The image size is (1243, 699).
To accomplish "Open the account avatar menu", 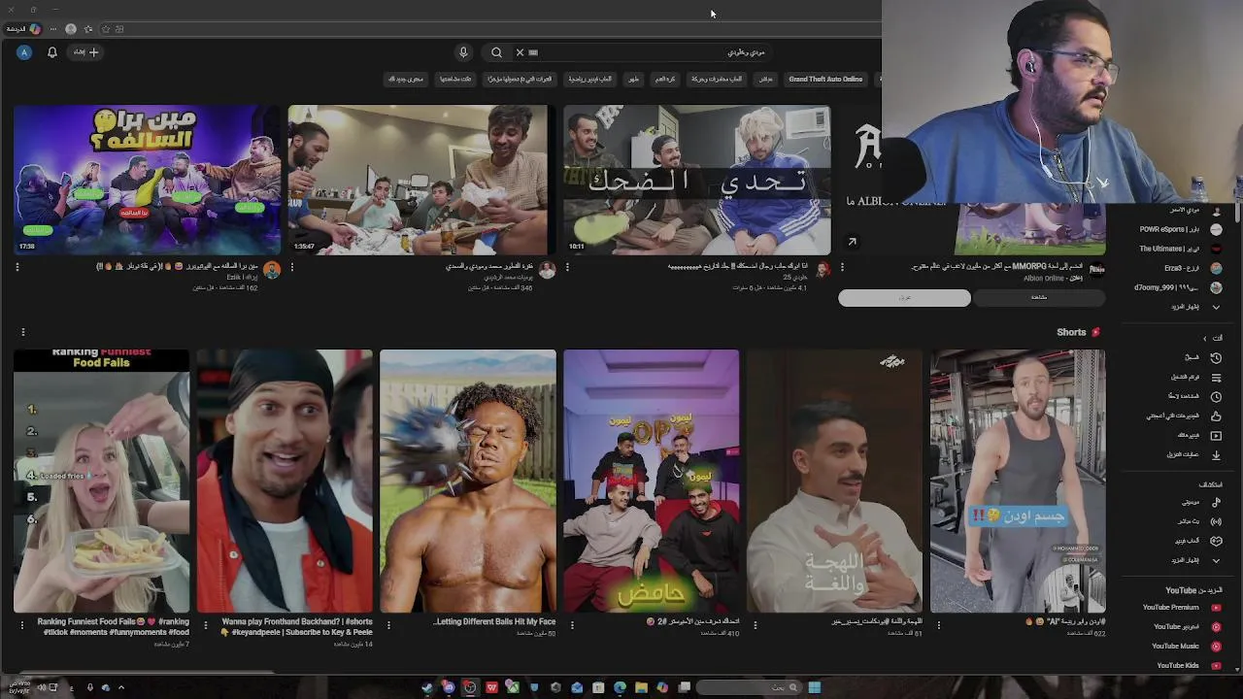I will click(24, 52).
